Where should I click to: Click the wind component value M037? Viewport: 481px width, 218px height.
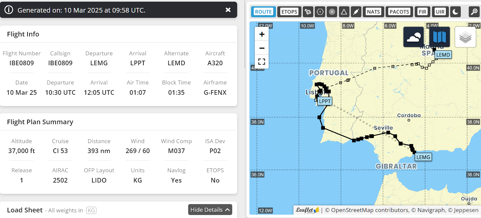(176, 151)
